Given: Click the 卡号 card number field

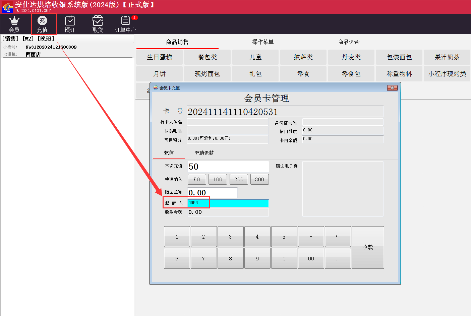Looking at the screenshot, I should [x=285, y=111].
